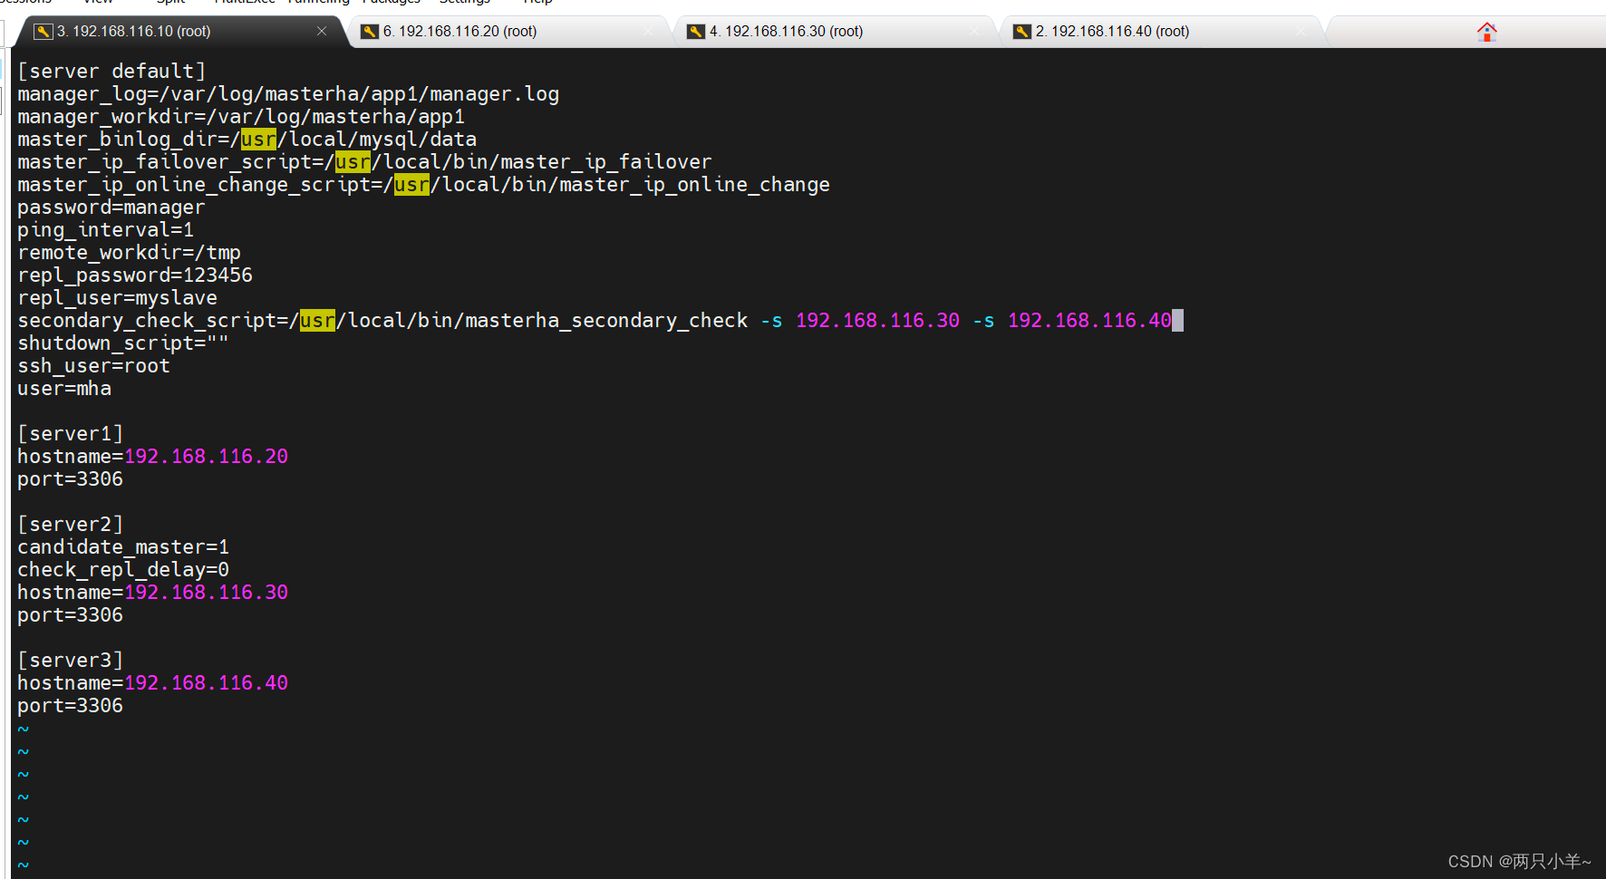
Task: Click the password=manager line
Action: 111,207
